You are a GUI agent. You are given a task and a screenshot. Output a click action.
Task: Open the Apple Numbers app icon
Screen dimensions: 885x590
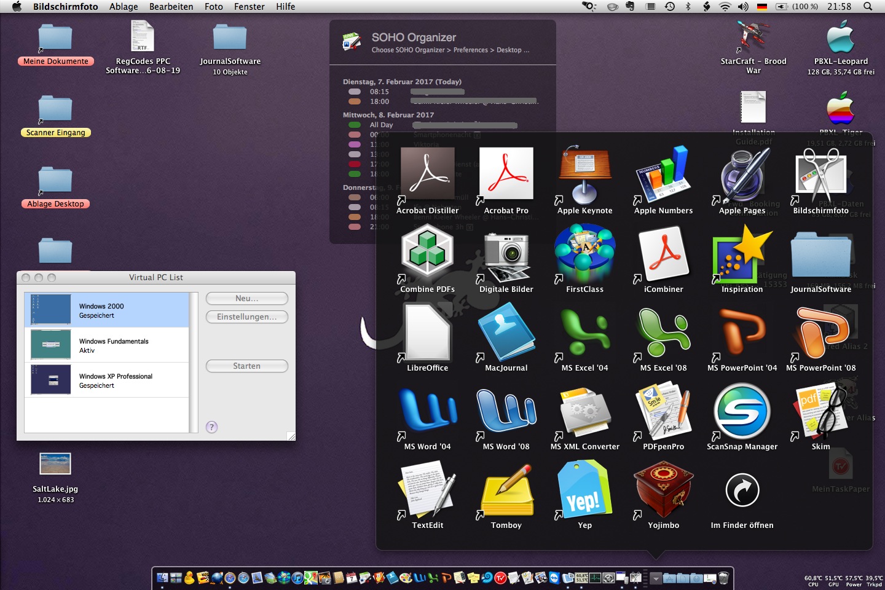pyautogui.click(x=663, y=176)
